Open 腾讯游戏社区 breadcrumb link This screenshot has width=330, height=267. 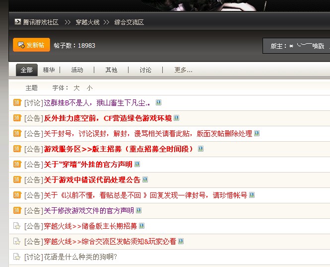41,22
